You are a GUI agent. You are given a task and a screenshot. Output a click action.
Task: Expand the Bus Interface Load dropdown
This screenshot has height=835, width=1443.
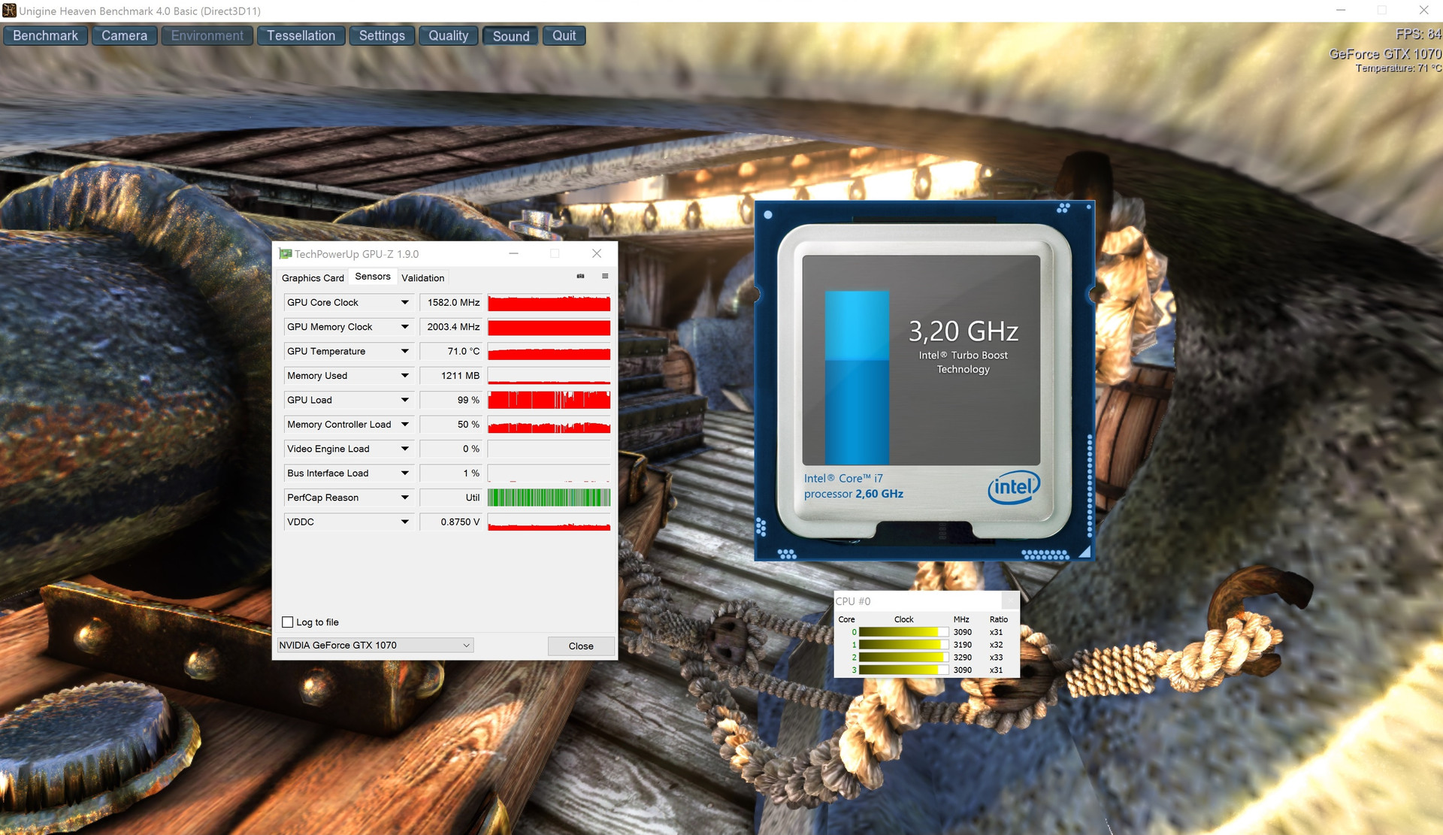pos(405,473)
